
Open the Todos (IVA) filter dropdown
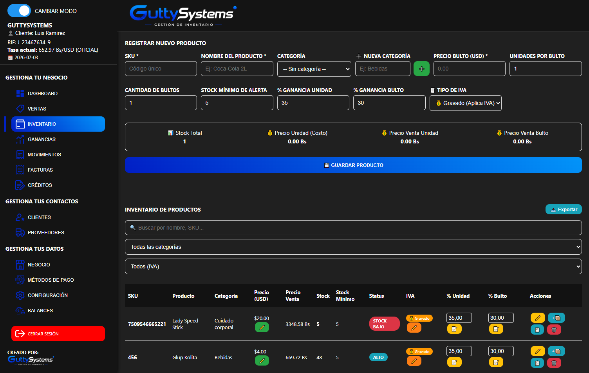[353, 266]
